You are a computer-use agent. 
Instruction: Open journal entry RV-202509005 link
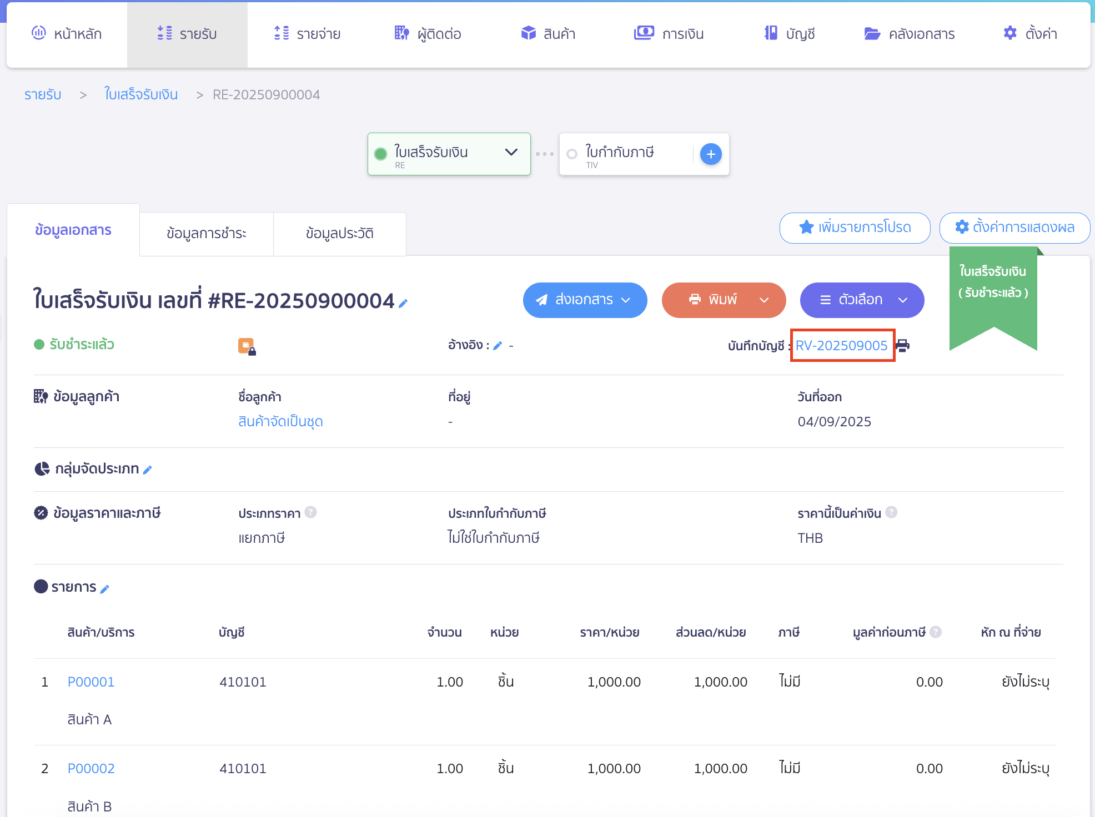tap(842, 346)
